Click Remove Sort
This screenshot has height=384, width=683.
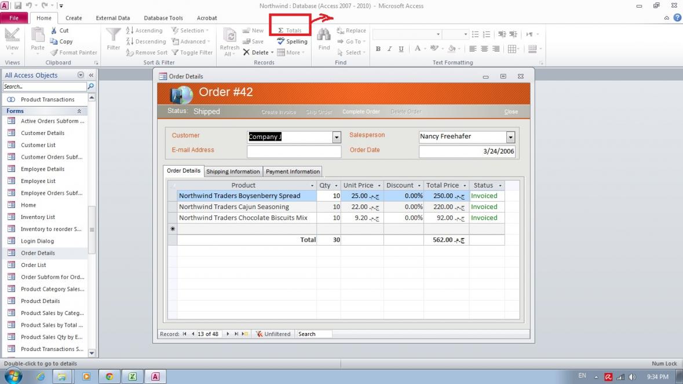click(x=147, y=52)
